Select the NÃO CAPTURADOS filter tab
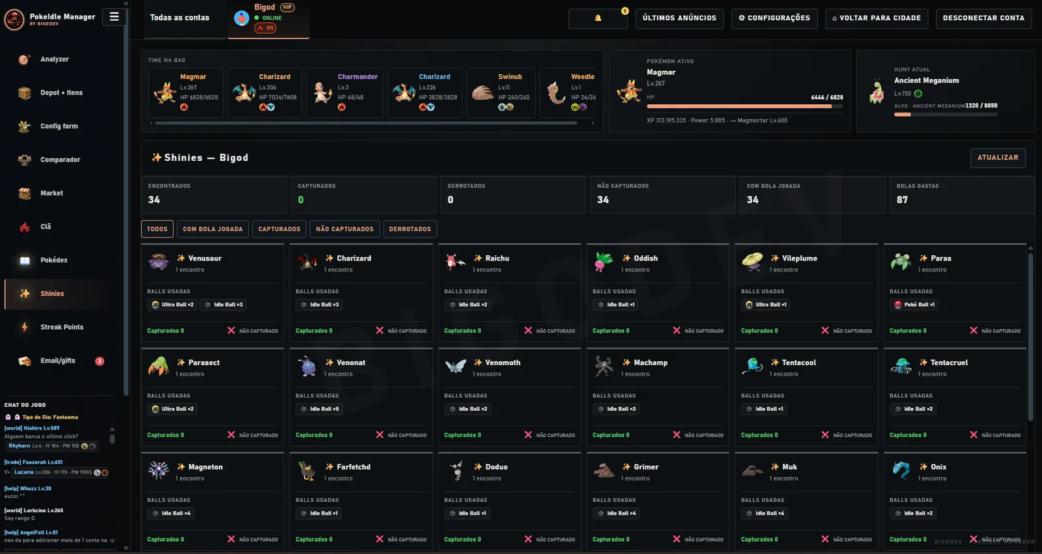Image resolution: width=1042 pixels, height=554 pixels. pos(345,229)
